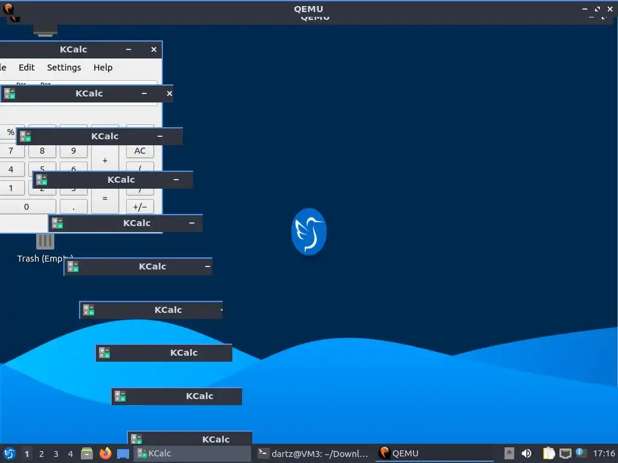Click the 0 digit button in KCalc
The height and width of the screenshot is (463, 618).
[27, 207]
